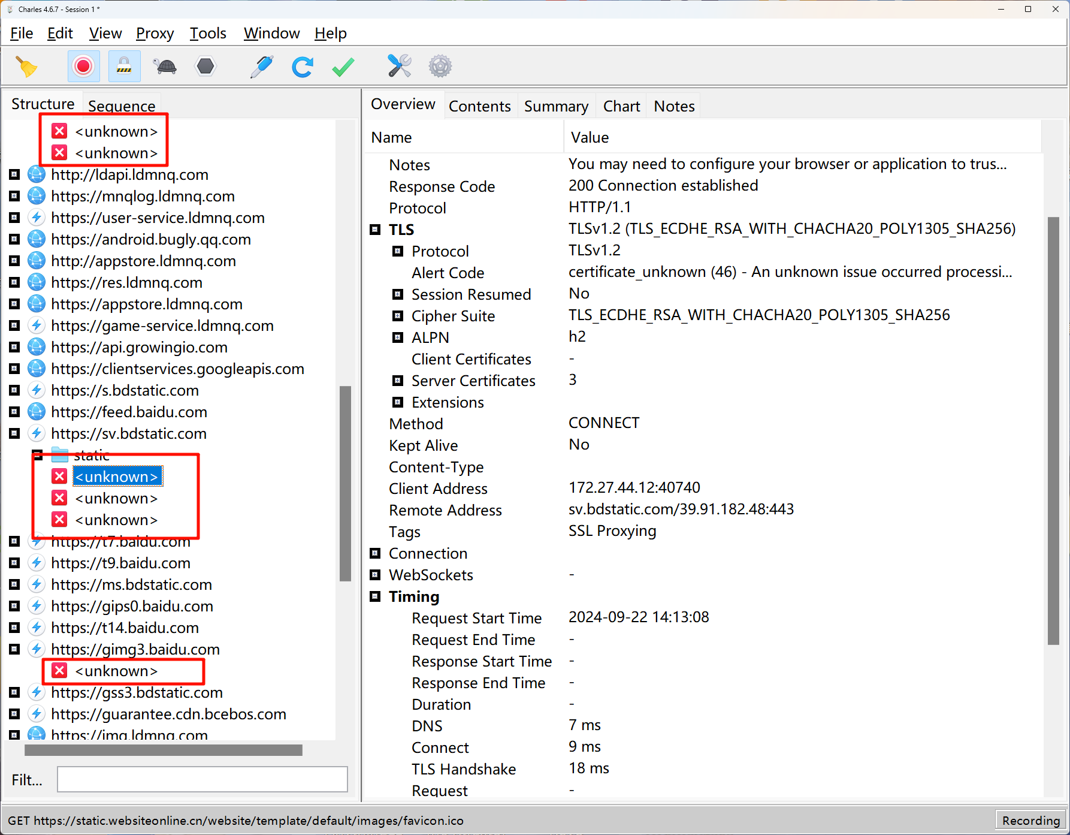Click the Filter input field
1070x835 pixels.
point(202,779)
